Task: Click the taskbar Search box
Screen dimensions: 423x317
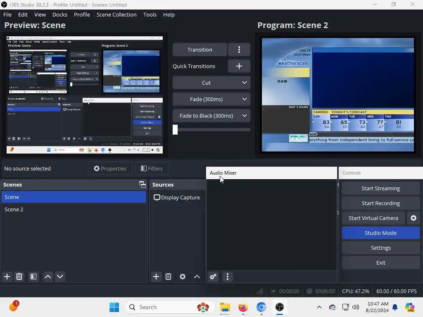Action: (170, 307)
